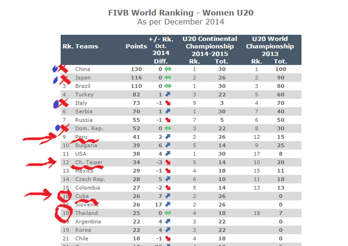Click the red down arrow beside Ch. Taipei
This screenshot has width=348, height=246.
click(168, 163)
